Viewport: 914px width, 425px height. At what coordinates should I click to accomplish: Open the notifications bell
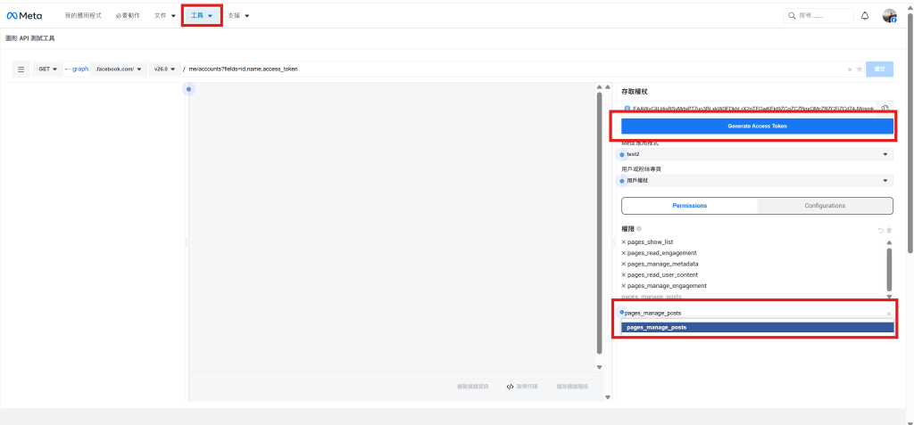[x=864, y=16]
